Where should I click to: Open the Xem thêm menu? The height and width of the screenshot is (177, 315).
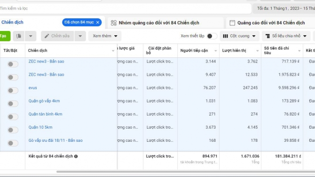point(105,36)
